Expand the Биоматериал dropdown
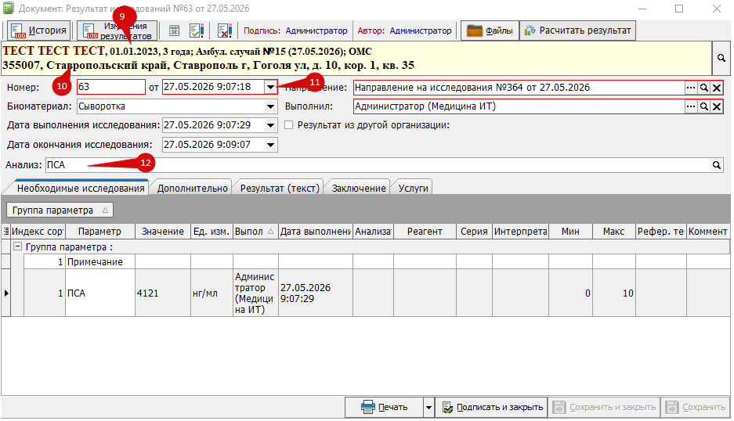 tap(270, 106)
